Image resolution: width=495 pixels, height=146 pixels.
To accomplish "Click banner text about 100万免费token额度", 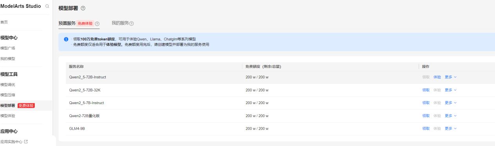I will pos(134,39).
